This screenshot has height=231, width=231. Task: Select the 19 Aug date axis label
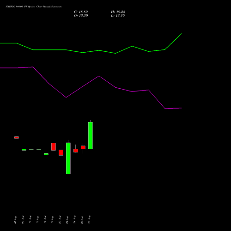coord(52,220)
